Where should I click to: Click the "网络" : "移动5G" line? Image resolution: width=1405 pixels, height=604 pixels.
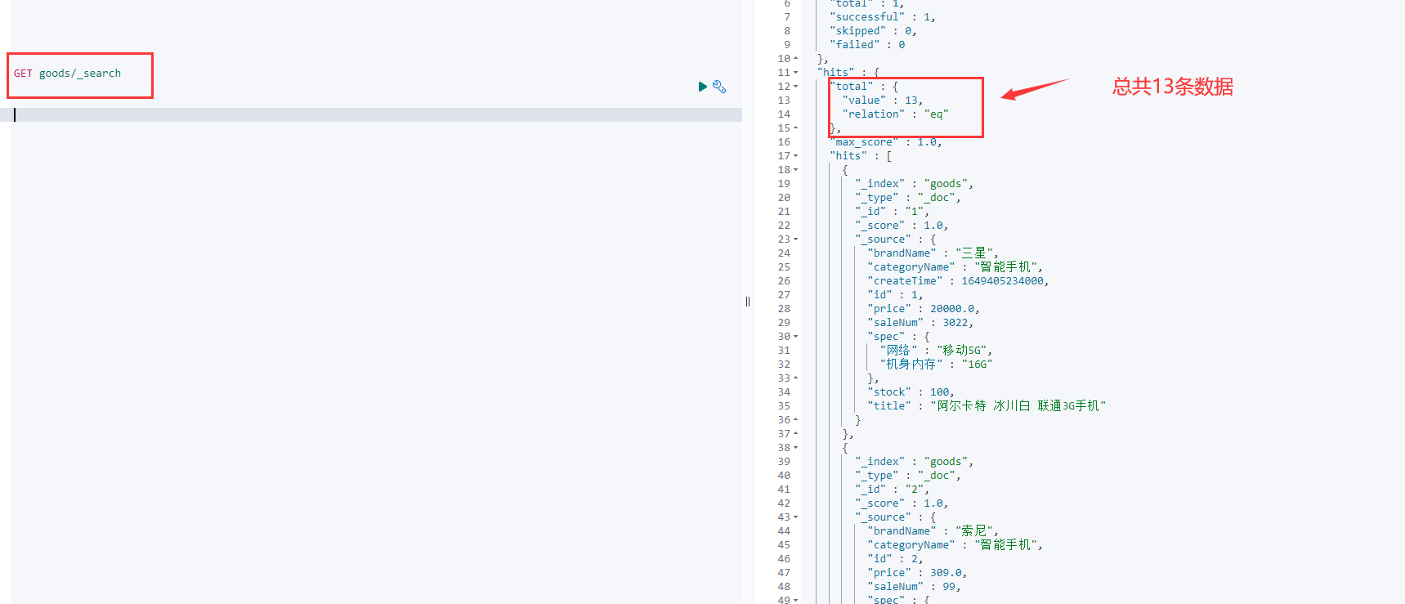tap(936, 351)
